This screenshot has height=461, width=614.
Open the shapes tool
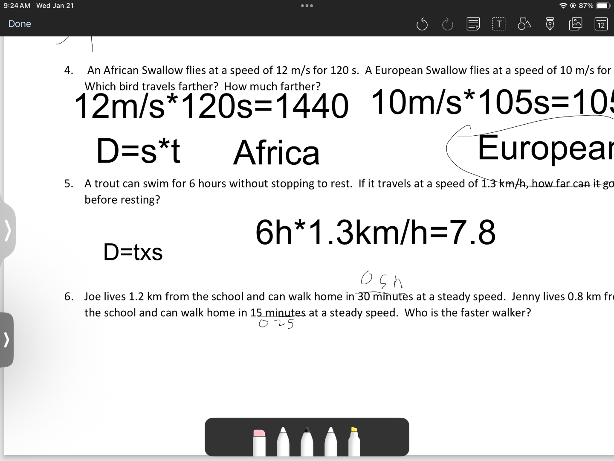(524, 24)
